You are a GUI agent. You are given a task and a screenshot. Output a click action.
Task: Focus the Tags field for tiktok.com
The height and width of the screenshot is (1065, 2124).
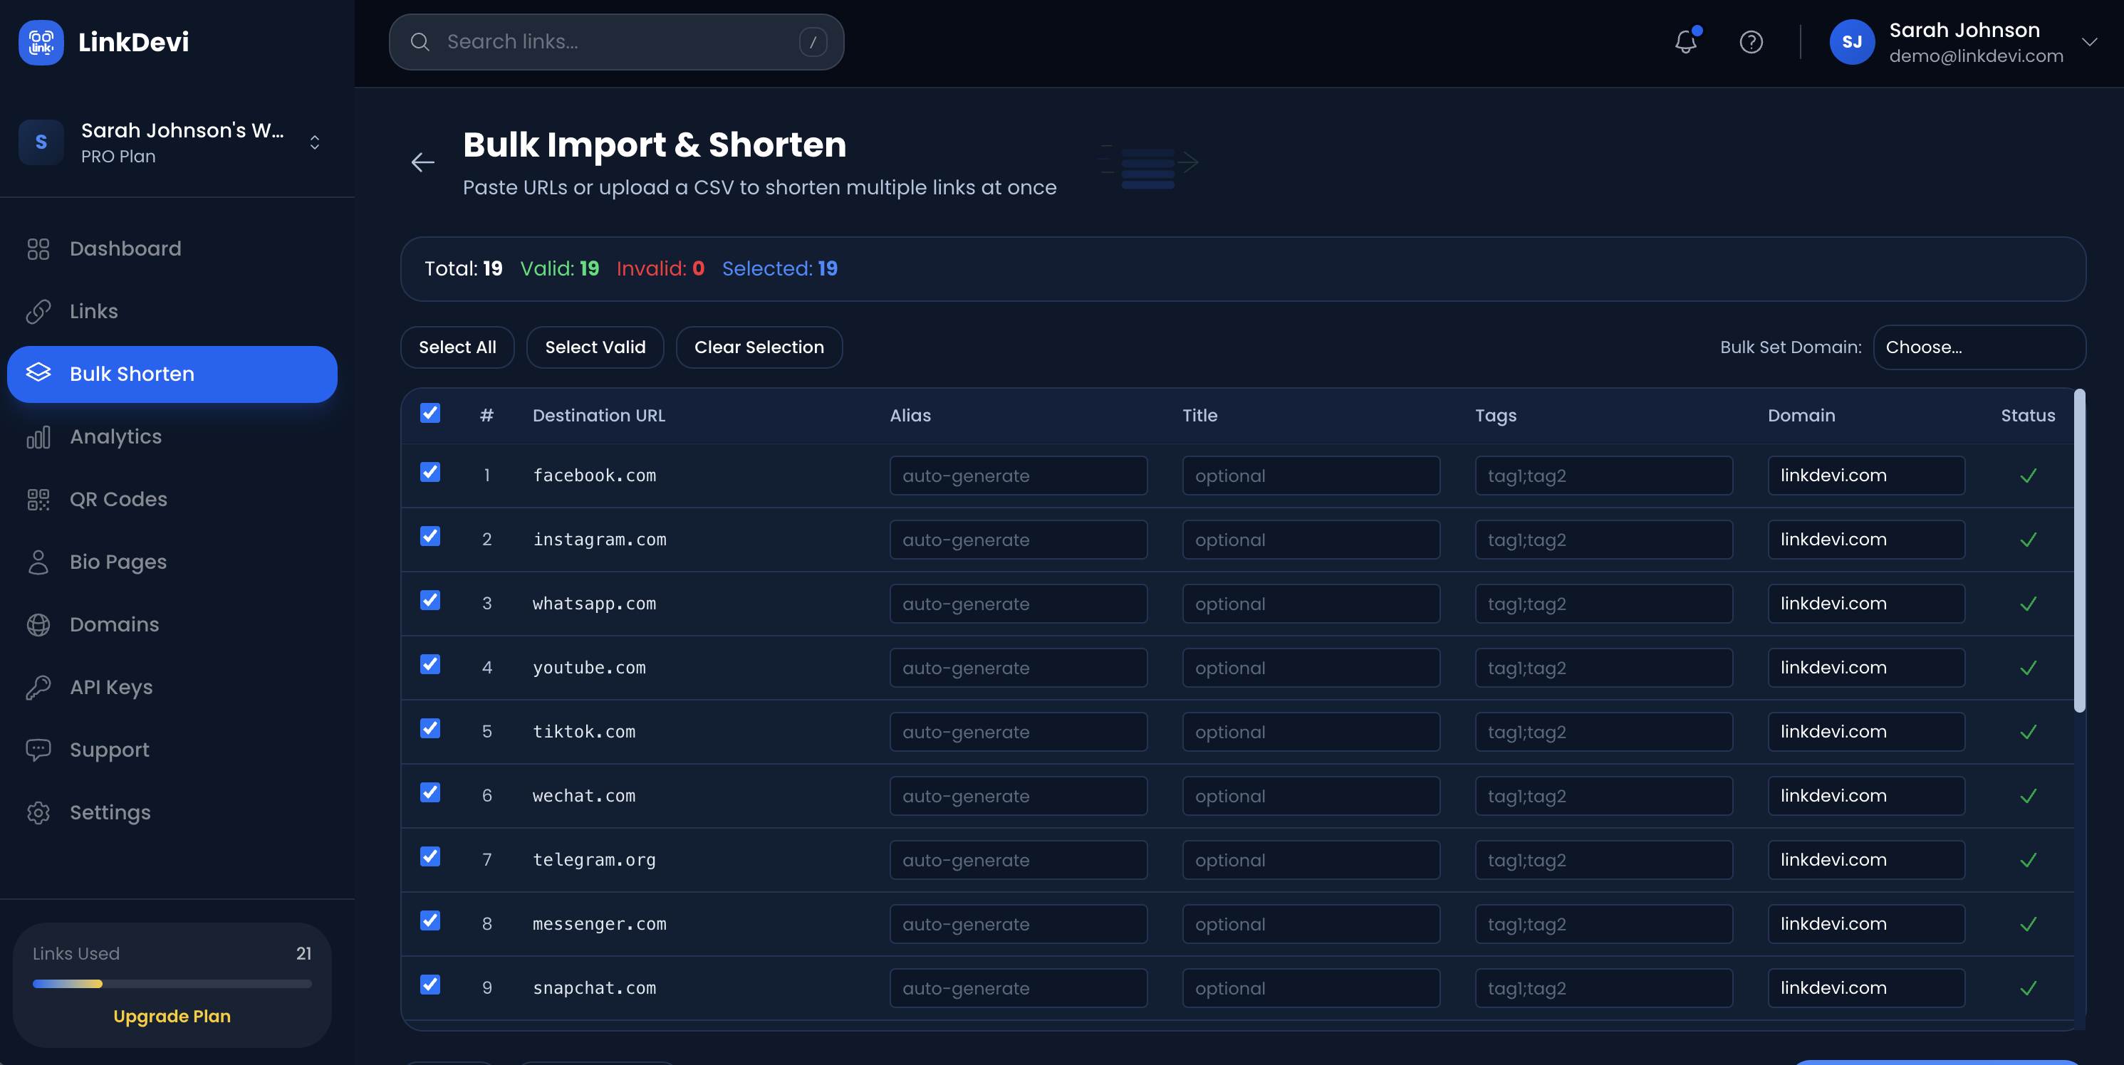point(1604,732)
